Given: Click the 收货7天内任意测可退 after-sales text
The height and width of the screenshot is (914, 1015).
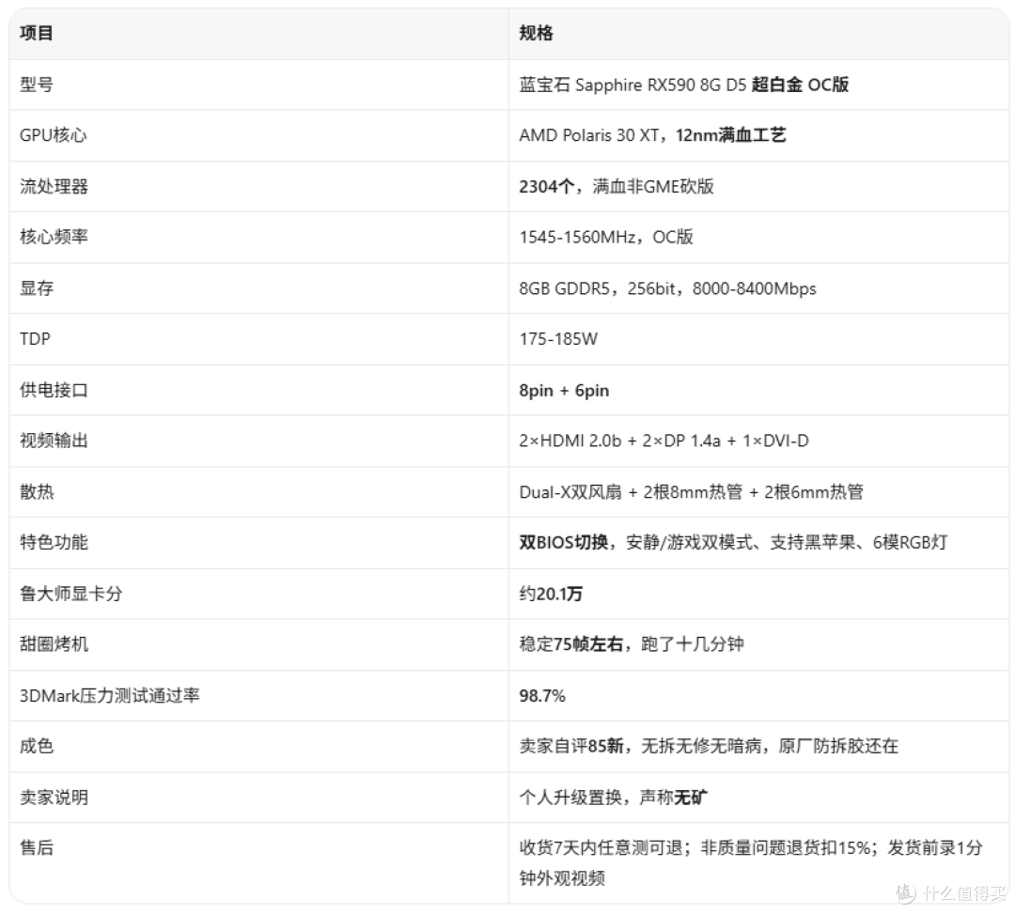Looking at the screenshot, I should pyautogui.click(x=751, y=863).
